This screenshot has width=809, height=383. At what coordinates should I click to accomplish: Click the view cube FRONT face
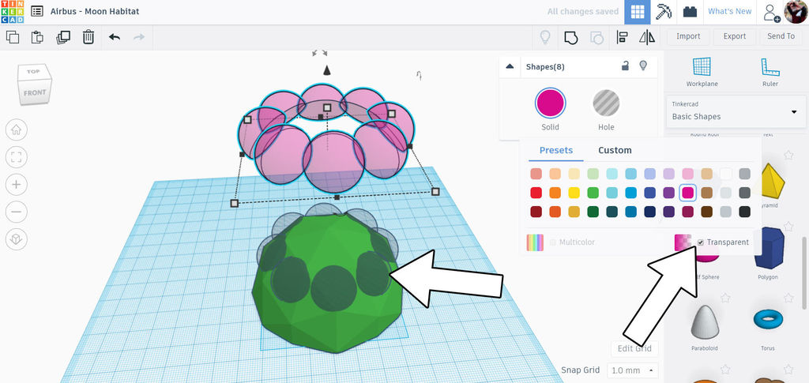click(35, 92)
